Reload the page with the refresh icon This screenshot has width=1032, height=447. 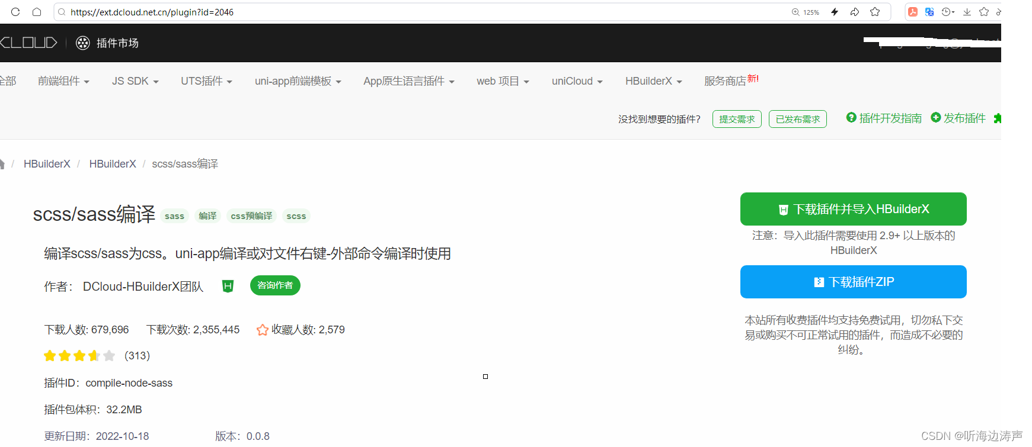pyautogui.click(x=15, y=12)
